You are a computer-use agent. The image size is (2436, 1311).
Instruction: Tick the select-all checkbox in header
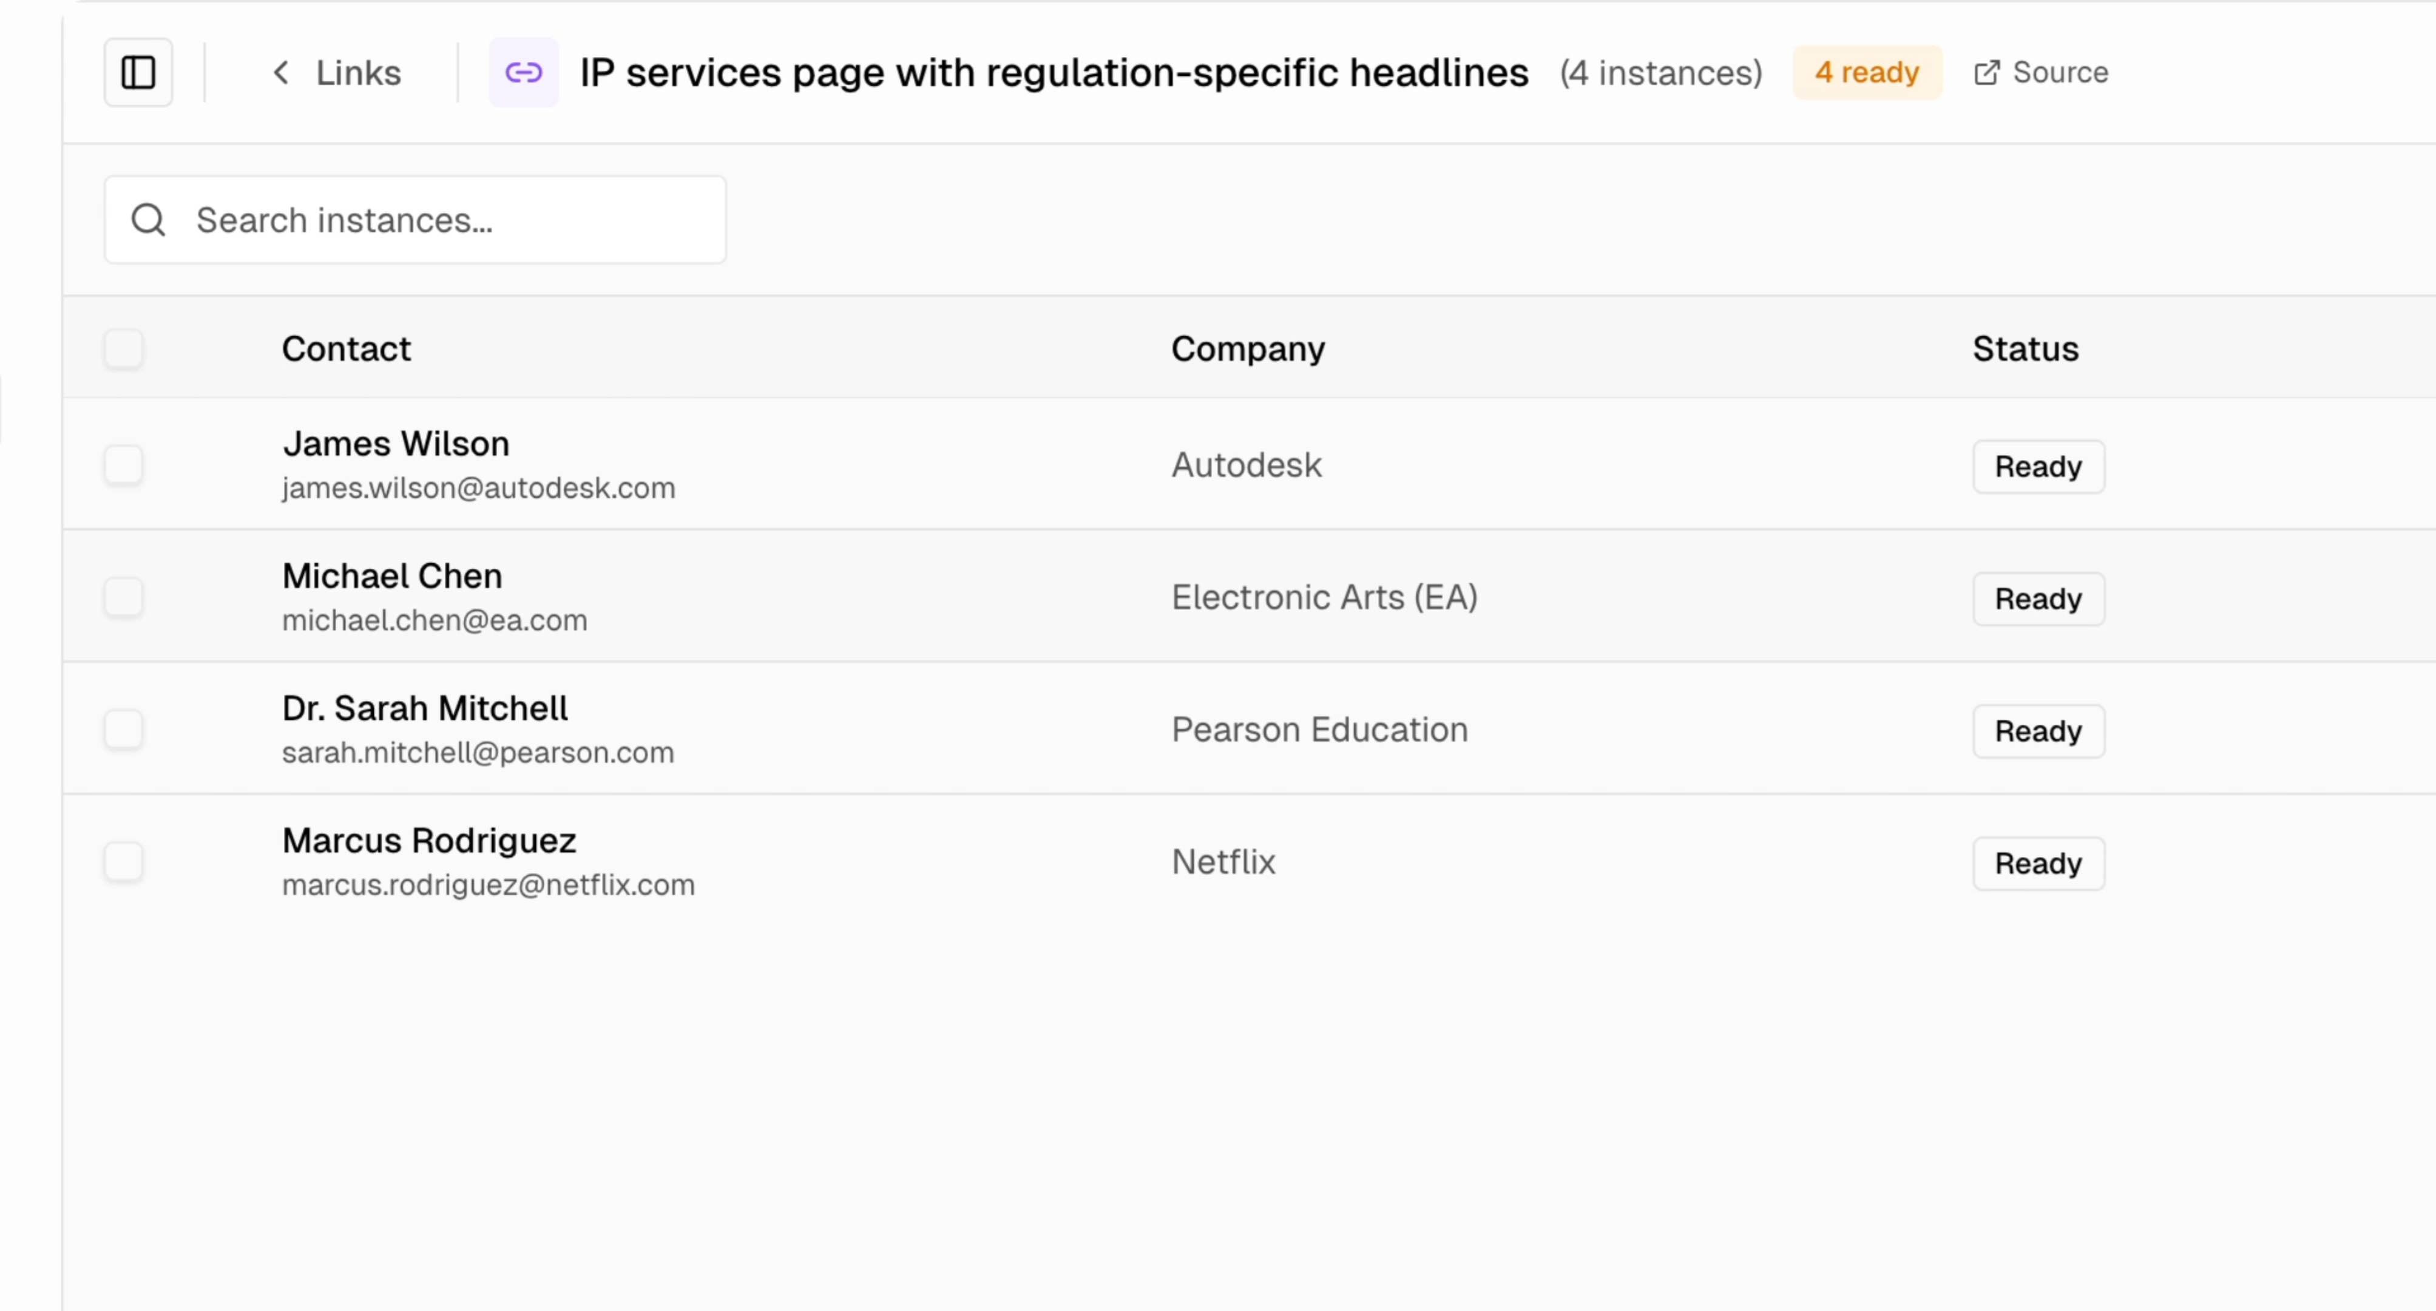pos(123,349)
